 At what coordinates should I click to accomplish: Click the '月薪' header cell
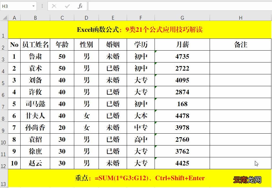click(x=182, y=45)
